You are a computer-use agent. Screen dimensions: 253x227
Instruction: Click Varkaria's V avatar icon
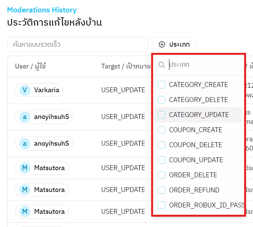(25, 90)
